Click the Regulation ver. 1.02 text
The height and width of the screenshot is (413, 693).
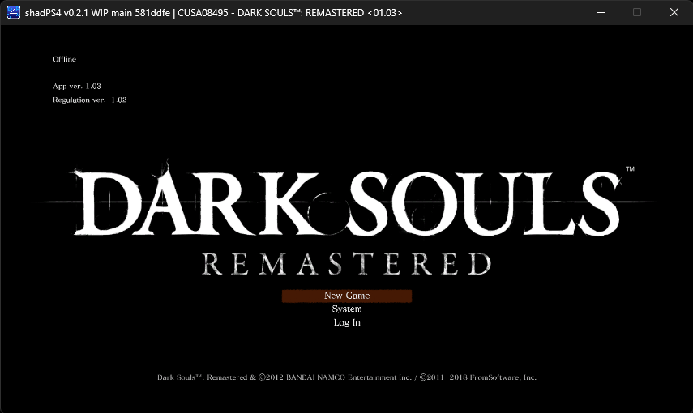coord(90,100)
